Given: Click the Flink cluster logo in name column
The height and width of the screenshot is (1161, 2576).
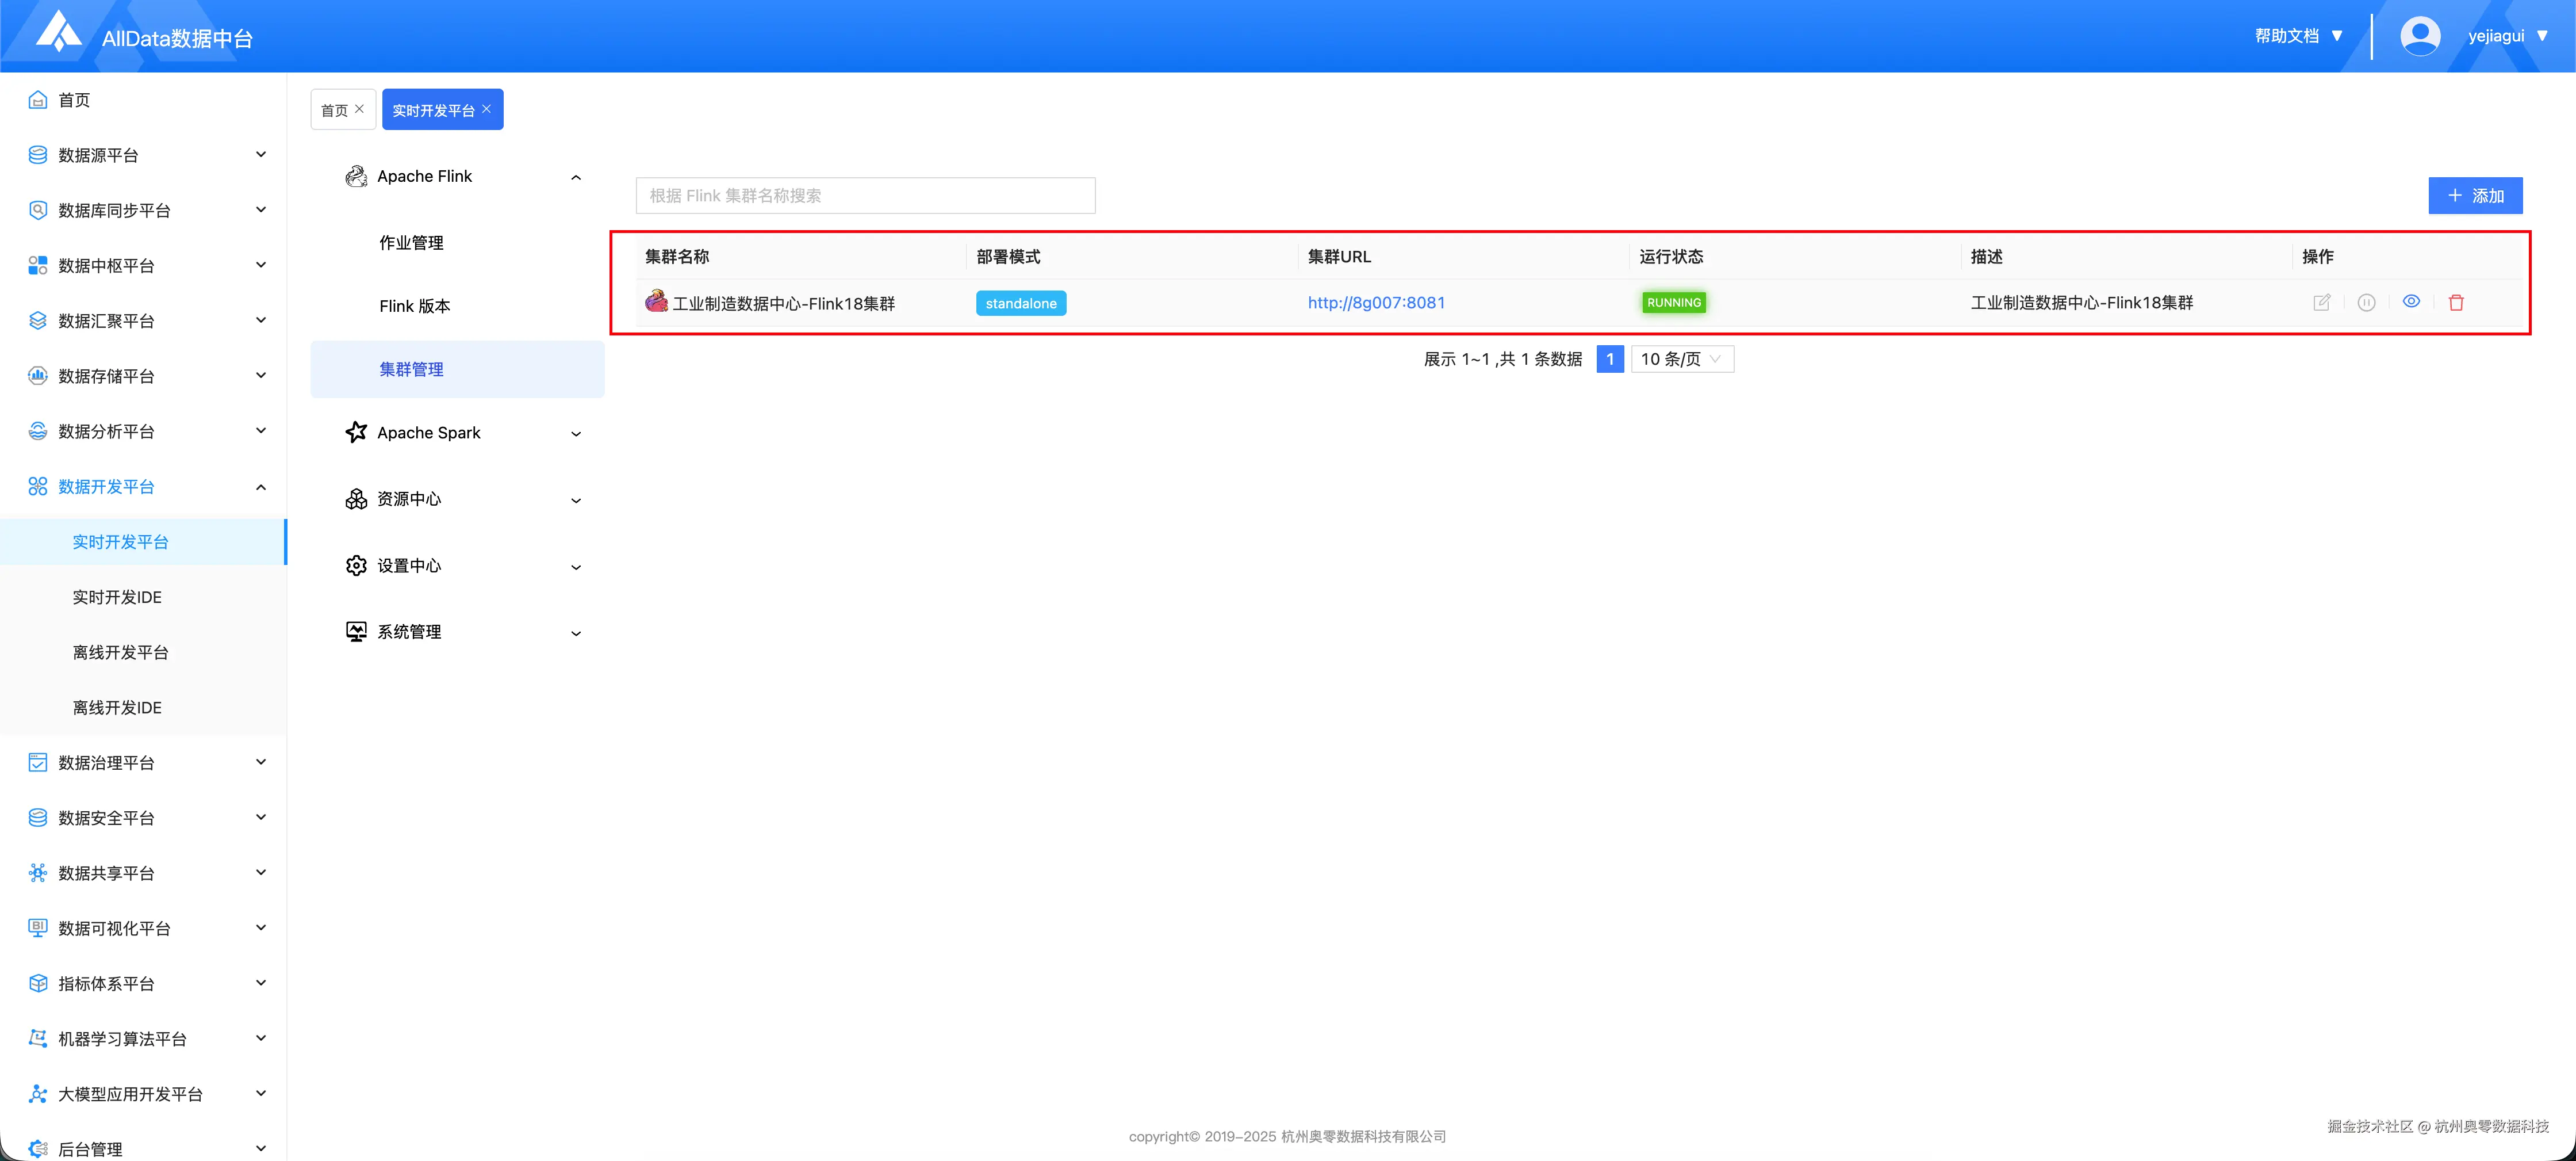Looking at the screenshot, I should [656, 301].
